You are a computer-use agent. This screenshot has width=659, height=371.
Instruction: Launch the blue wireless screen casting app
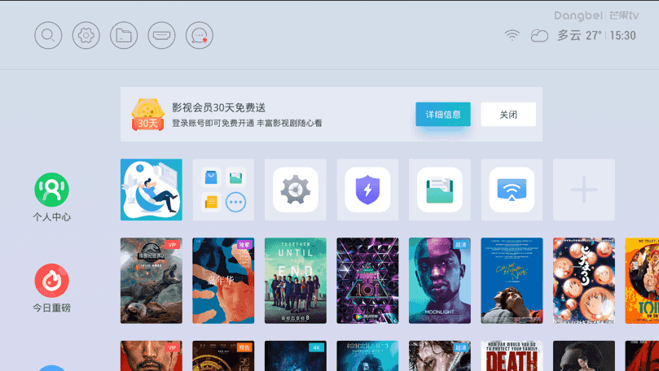click(512, 190)
